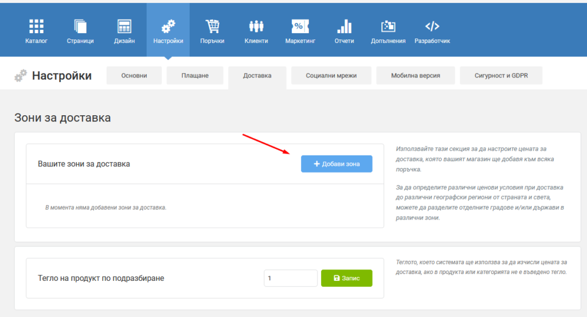
Task: Click the help text starting Теглото, което системата
Action: [482, 267]
